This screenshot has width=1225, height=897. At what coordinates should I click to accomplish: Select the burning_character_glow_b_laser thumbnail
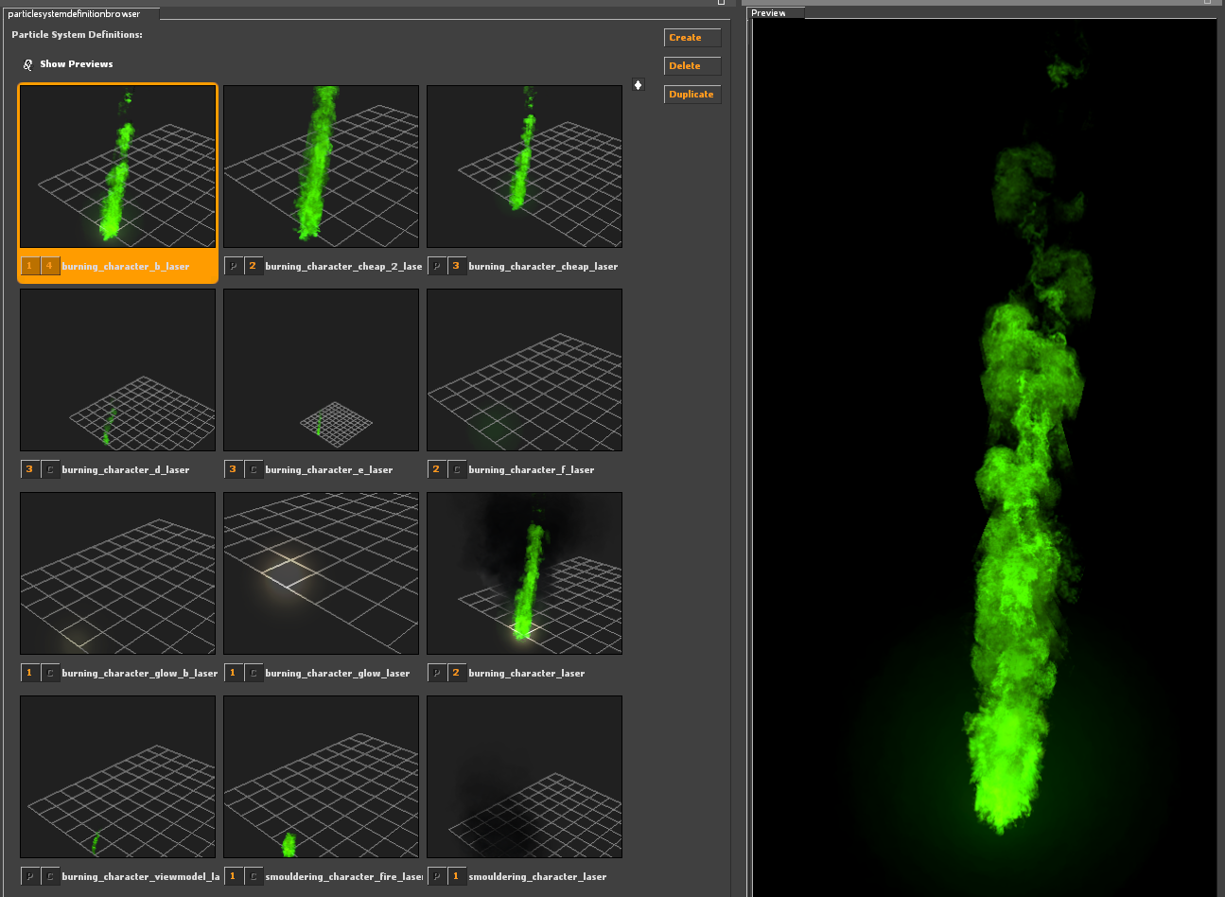click(118, 573)
